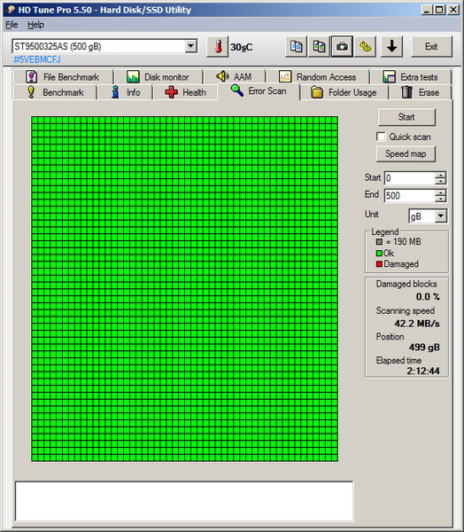Click the Start scan button

[406, 117]
